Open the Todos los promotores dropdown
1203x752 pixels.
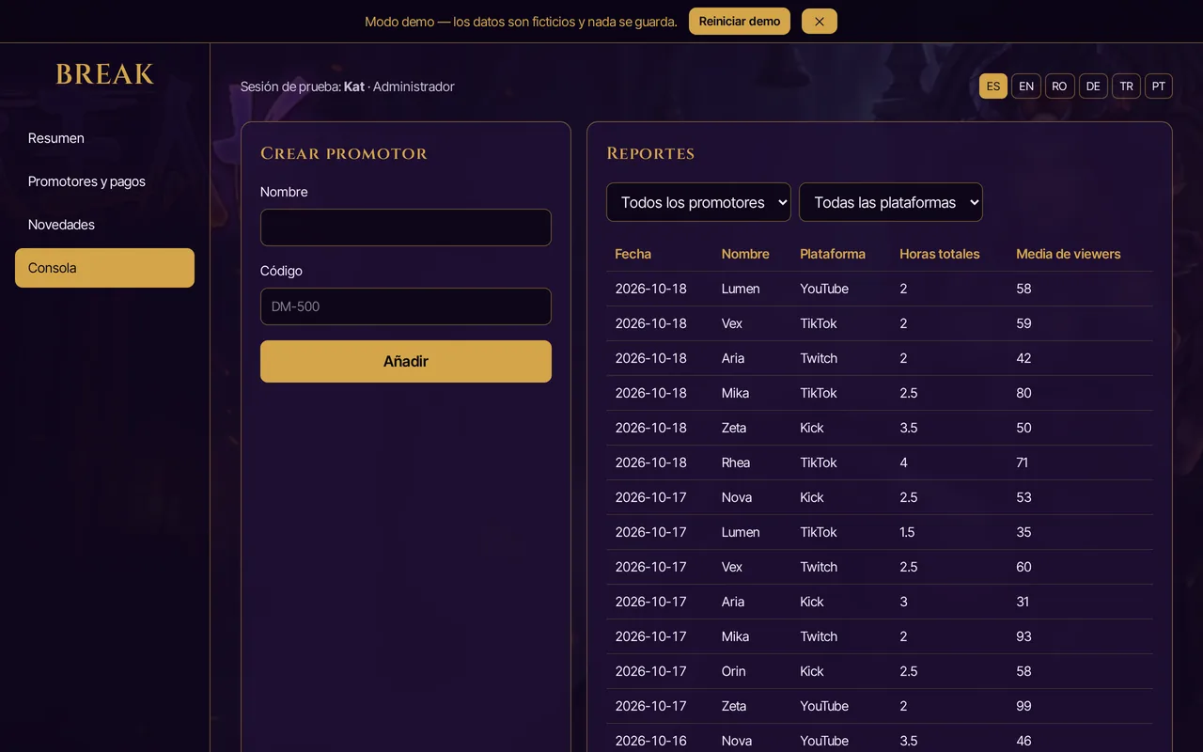point(698,202)
